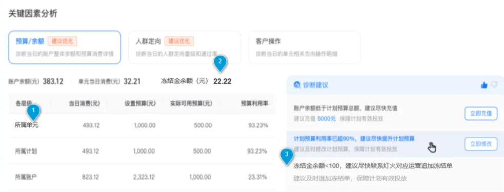Click the 实际可用预算(元) column header
Viewport: 504px width, 192px height.
tap(191, 103)
